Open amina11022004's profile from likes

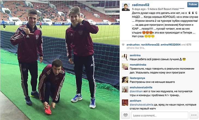click(170, 45)
